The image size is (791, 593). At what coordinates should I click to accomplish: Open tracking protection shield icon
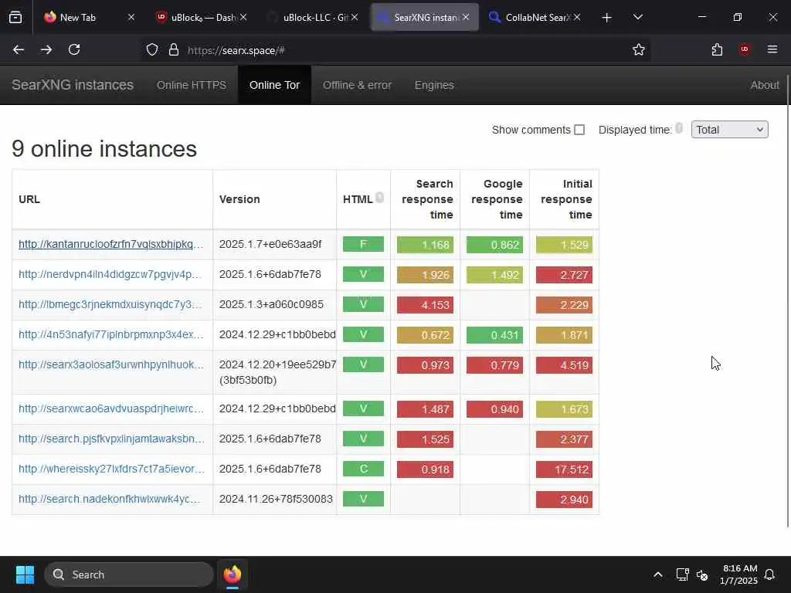click(x=152, y=49)
